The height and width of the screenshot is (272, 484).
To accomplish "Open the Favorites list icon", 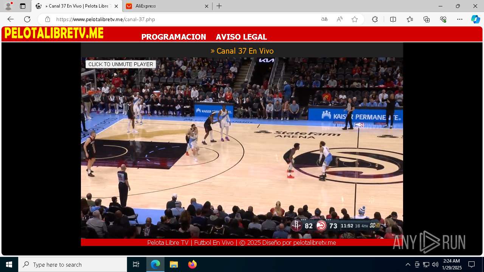I will 410,19.
